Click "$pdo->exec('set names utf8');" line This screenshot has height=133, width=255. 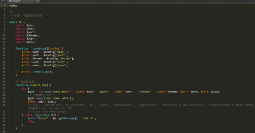point(50,99)
